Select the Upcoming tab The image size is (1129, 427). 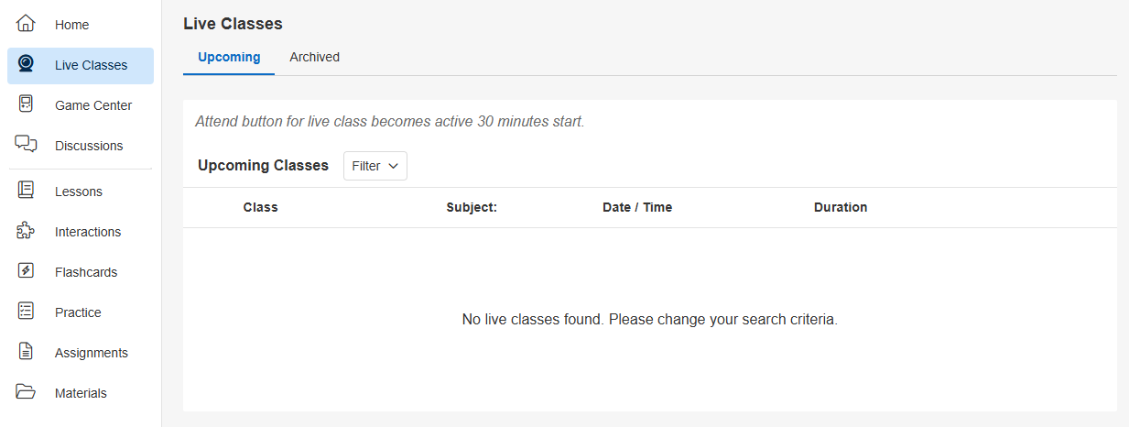[x=229, y=57]
